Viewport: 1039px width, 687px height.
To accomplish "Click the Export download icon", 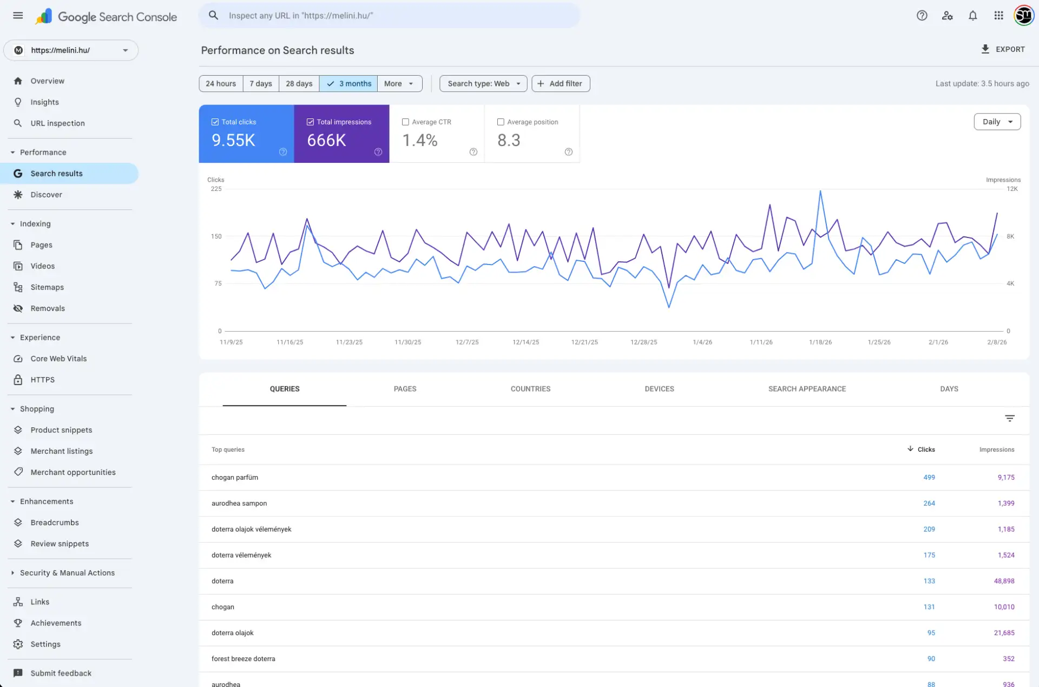I will (x=985, y=49).
